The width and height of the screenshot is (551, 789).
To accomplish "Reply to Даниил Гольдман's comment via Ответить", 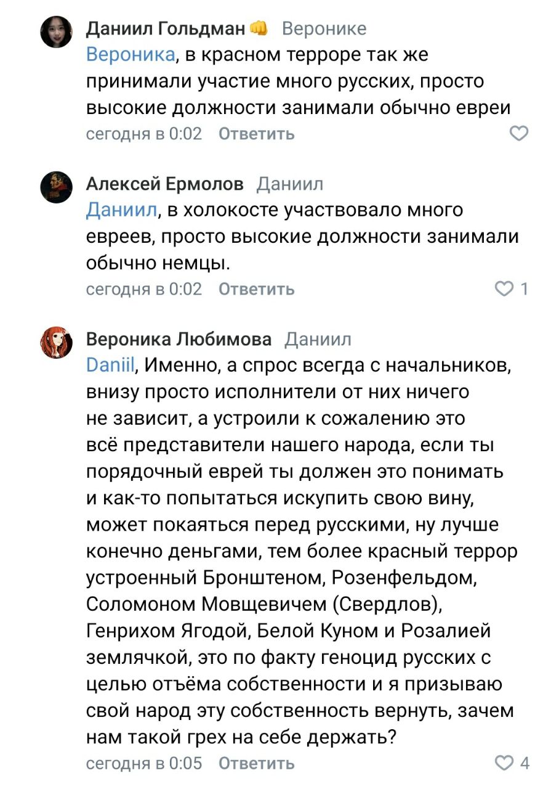I will pyautogui.click(x=257, y=134).
